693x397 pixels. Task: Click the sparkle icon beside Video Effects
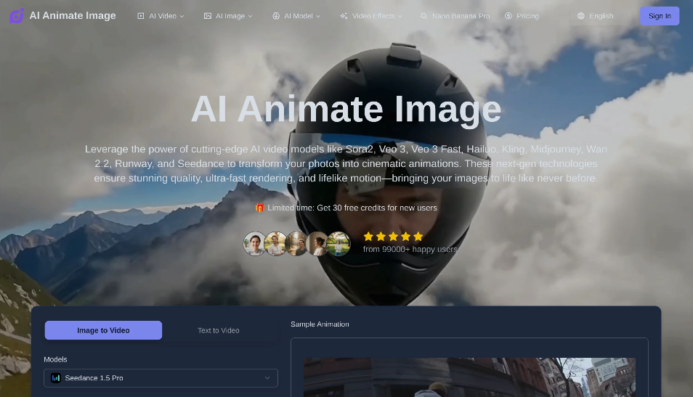344,16
